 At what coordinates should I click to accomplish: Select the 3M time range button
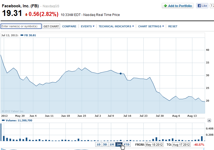[x=118, y=145]
